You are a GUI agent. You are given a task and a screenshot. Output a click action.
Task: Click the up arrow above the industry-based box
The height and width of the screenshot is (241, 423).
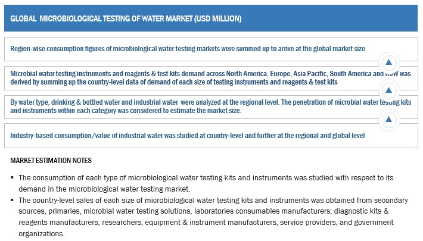coord(388,120)
